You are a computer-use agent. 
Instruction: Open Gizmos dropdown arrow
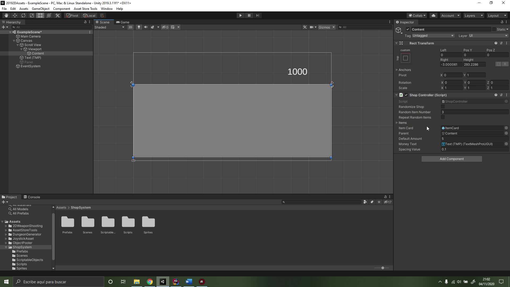click(x=333, y=27)
